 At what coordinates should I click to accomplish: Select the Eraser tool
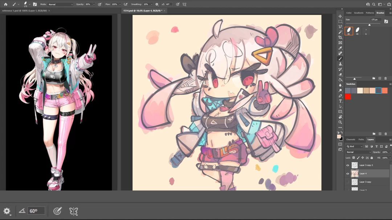(x=340, y=75)
